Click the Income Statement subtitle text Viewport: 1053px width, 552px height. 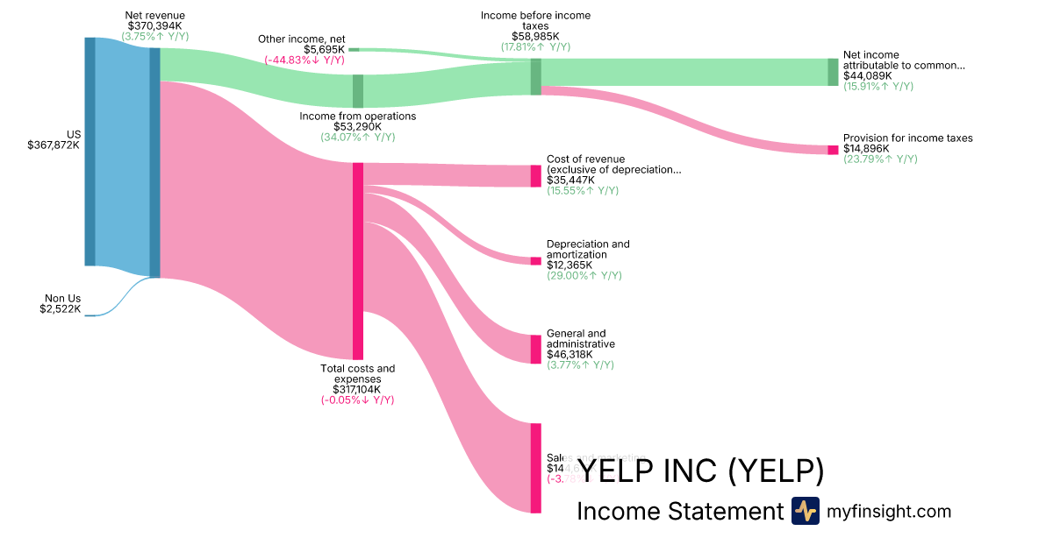pos(679,512)
